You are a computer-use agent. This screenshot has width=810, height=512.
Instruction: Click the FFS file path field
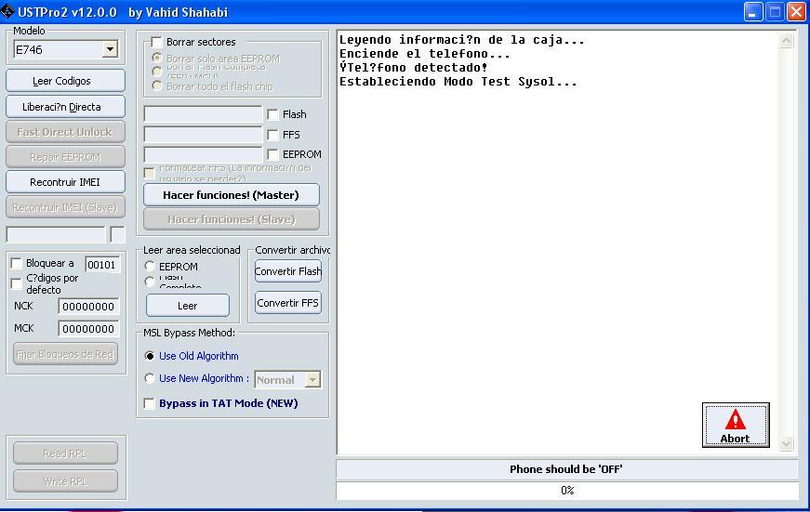(203, 134)
